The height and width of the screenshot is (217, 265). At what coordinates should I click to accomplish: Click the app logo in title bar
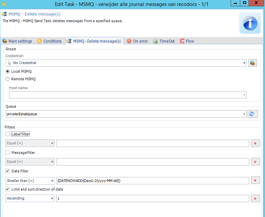(x=4, y=4)
